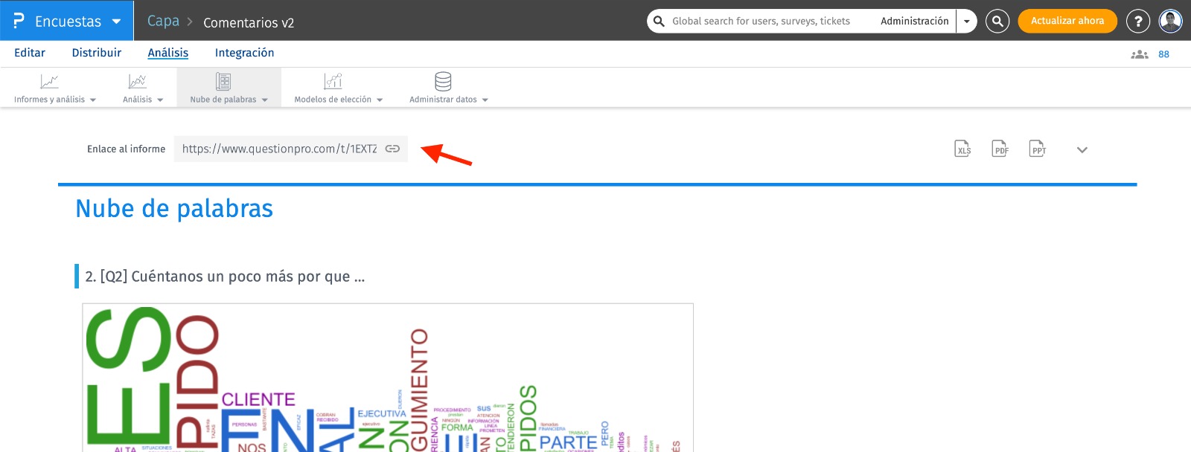Viewport: 1191px width, 452px height.
Task: Expand the Encuestas product dropdown
Action: click(x=116, y=22)
